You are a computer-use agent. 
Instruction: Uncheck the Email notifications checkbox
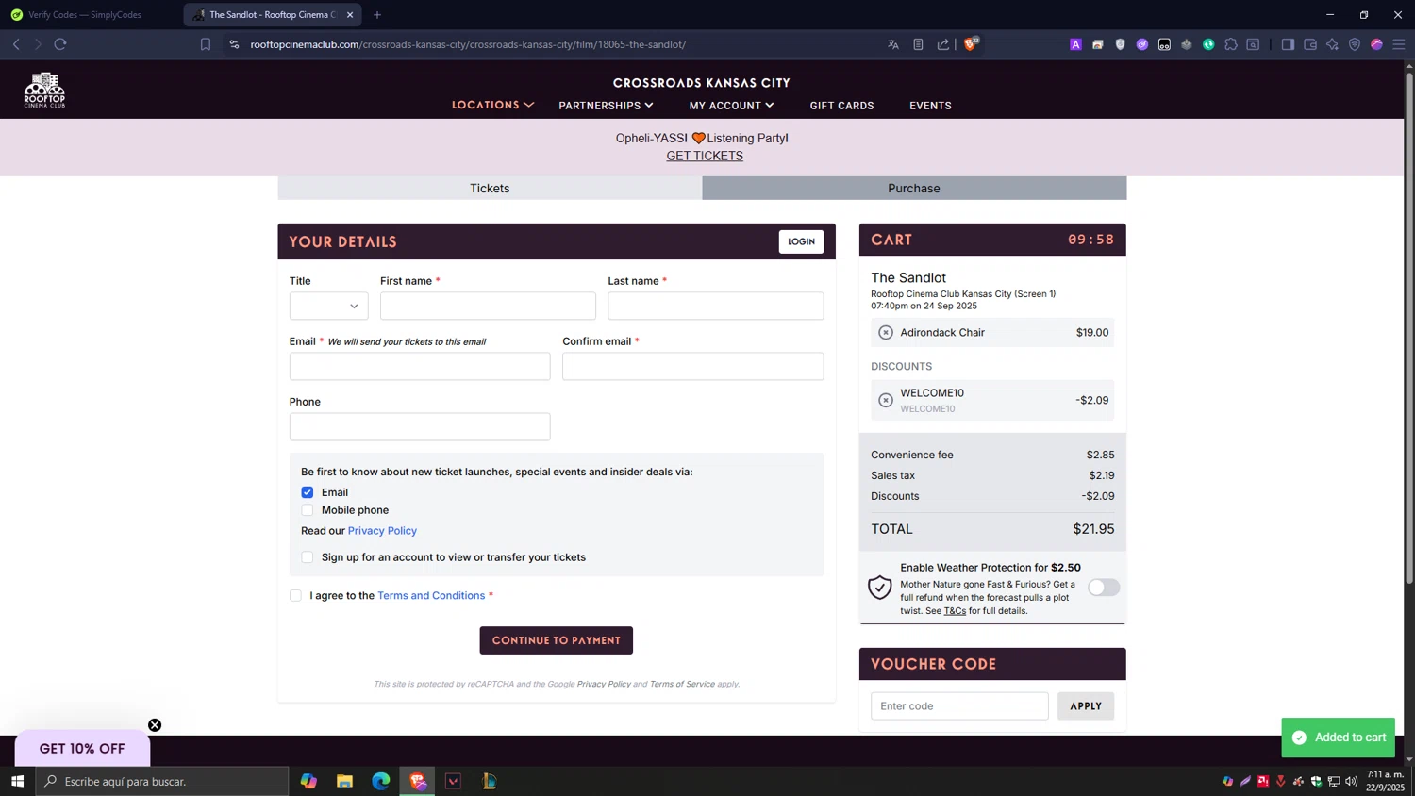tap(308, 492)
